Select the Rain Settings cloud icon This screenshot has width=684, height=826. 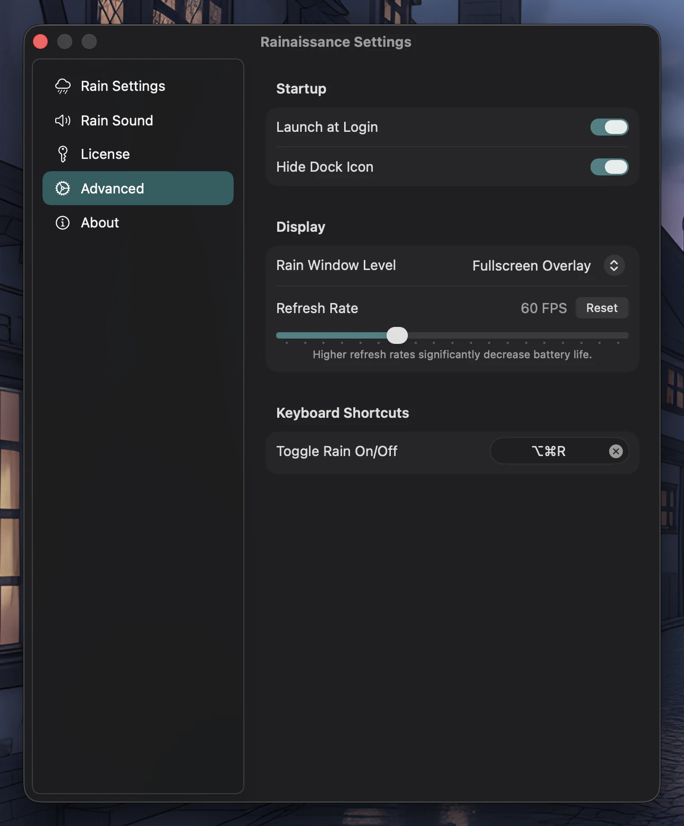coord(62,86)
